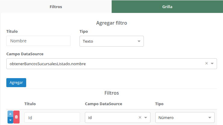Image resolution: width=223 pixels, height=125 pixels.
Task: Click the caret arrow of the Número selector
Action: 209,118
